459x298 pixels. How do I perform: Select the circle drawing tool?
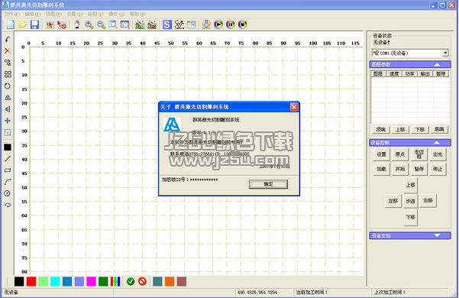click(8, 193)
